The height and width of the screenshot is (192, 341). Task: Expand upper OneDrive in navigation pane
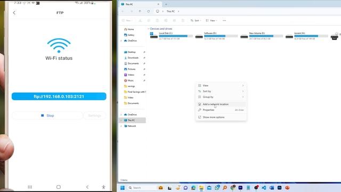[x=121, y=41]
